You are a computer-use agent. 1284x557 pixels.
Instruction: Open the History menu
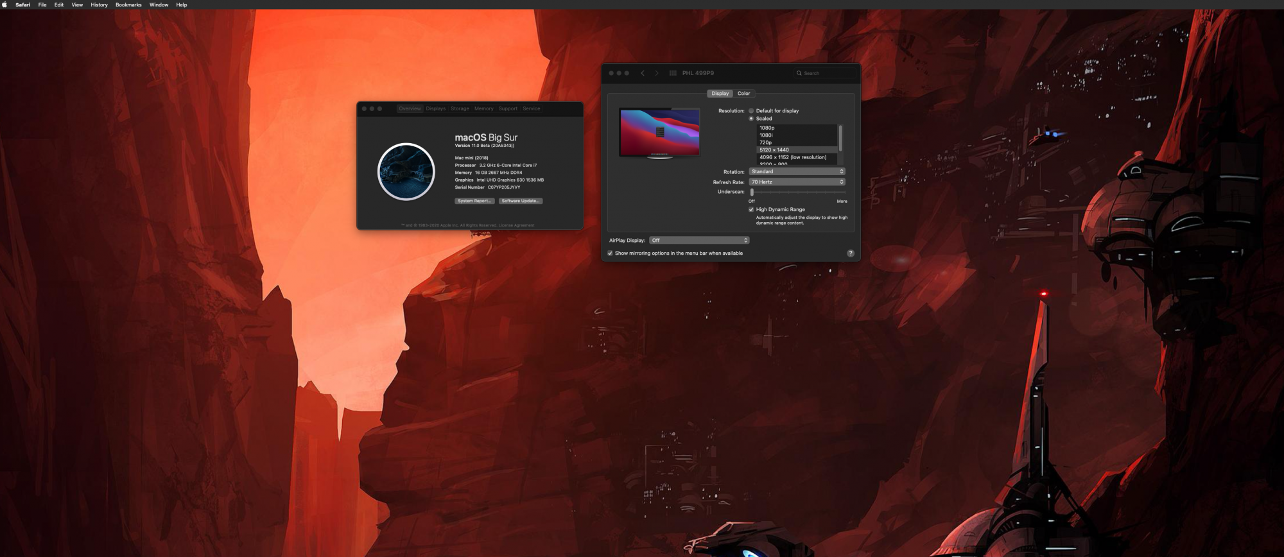click(x=99, y=4)
